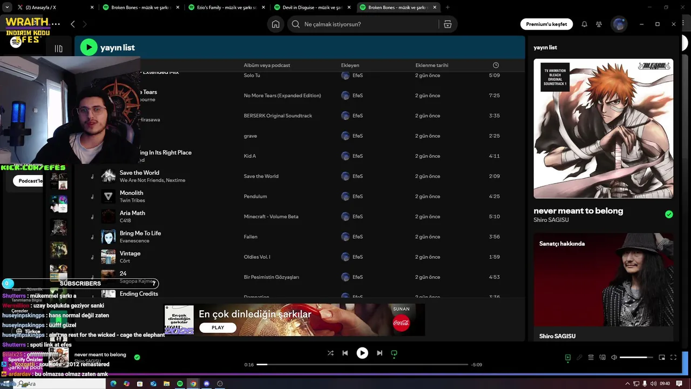Go back with the left arrow
The width and height of the screenshot is (691, 389).
pos(73,24)
